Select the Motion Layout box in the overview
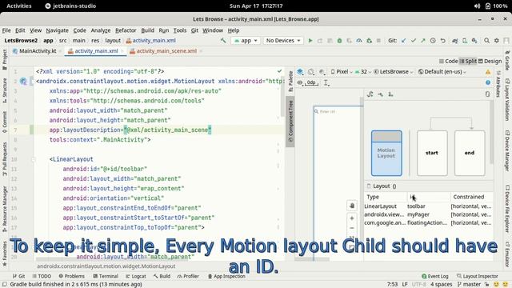 [386, 153]
